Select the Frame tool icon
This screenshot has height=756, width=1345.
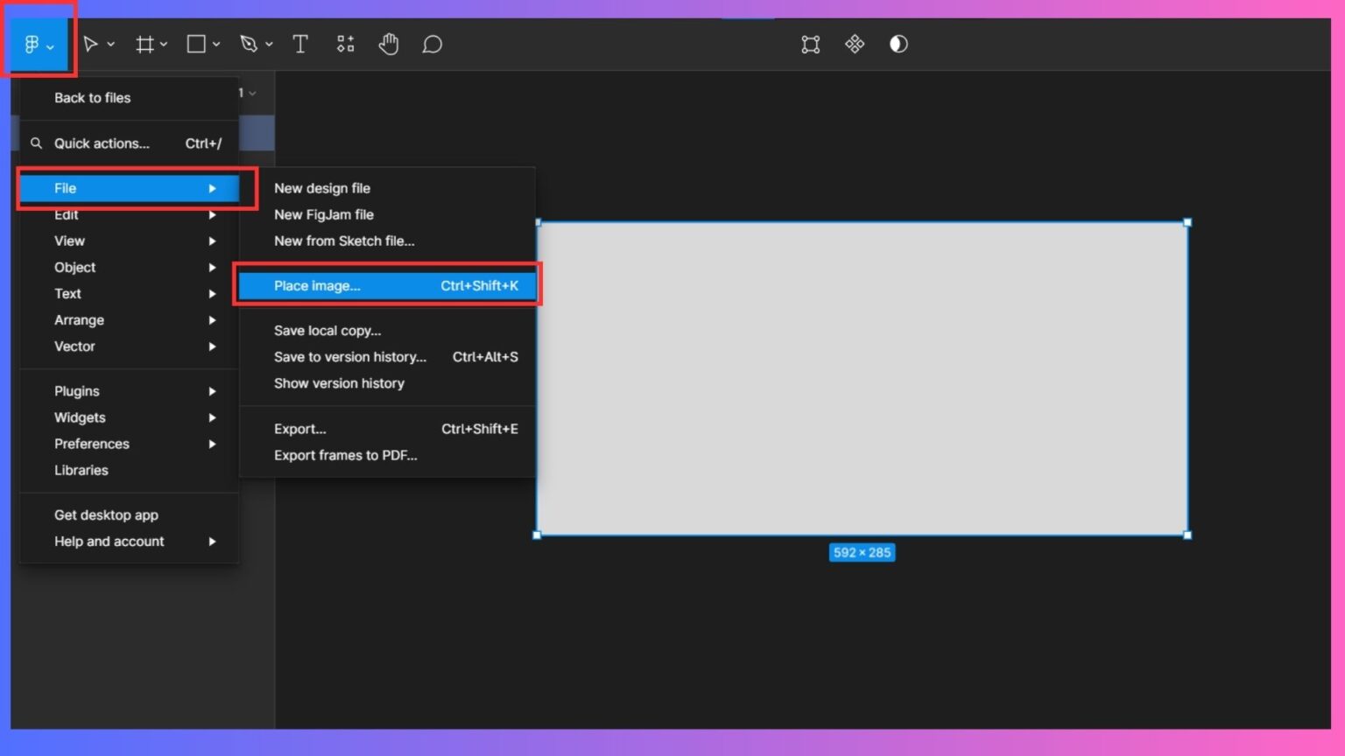click(x=144, y=44)
